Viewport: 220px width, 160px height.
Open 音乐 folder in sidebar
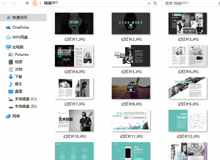click(19, 84)
